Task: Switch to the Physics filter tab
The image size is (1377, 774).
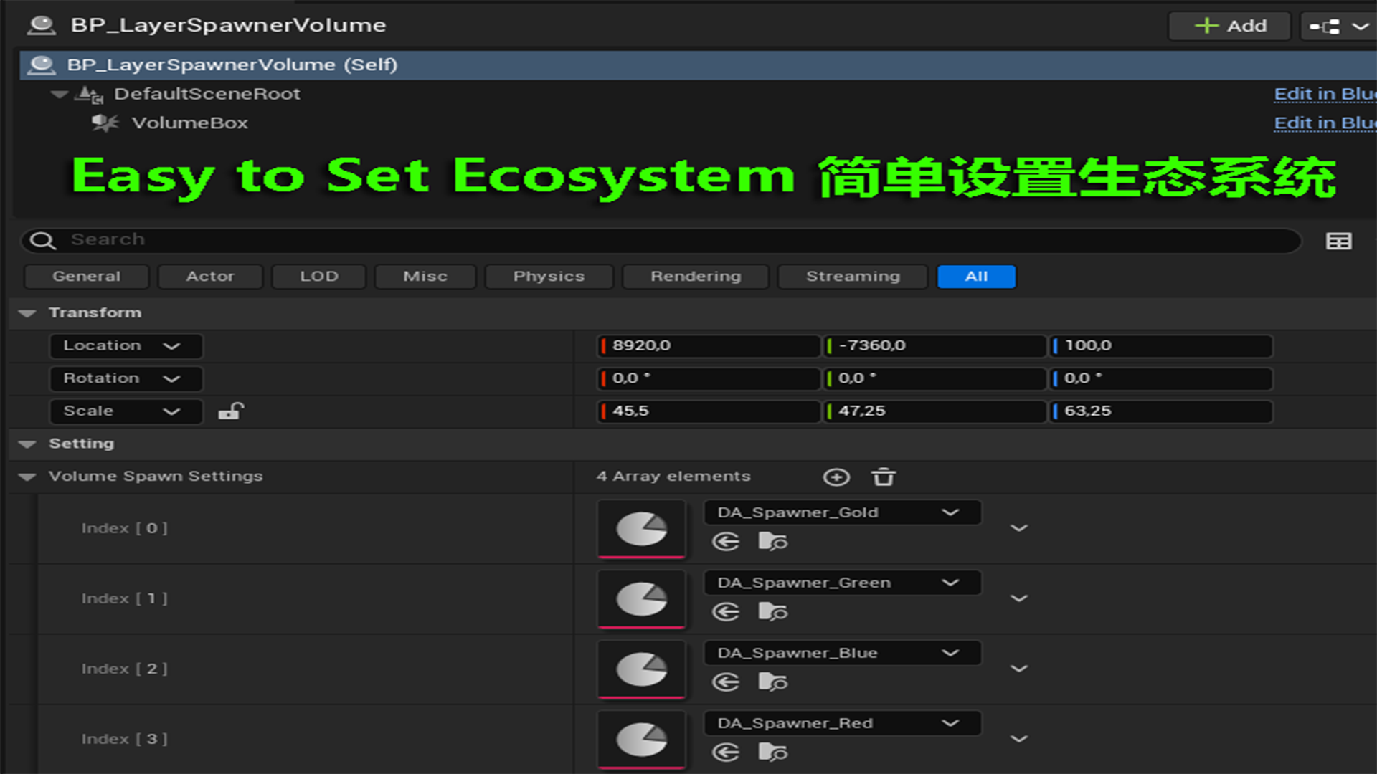Action: 549,277
